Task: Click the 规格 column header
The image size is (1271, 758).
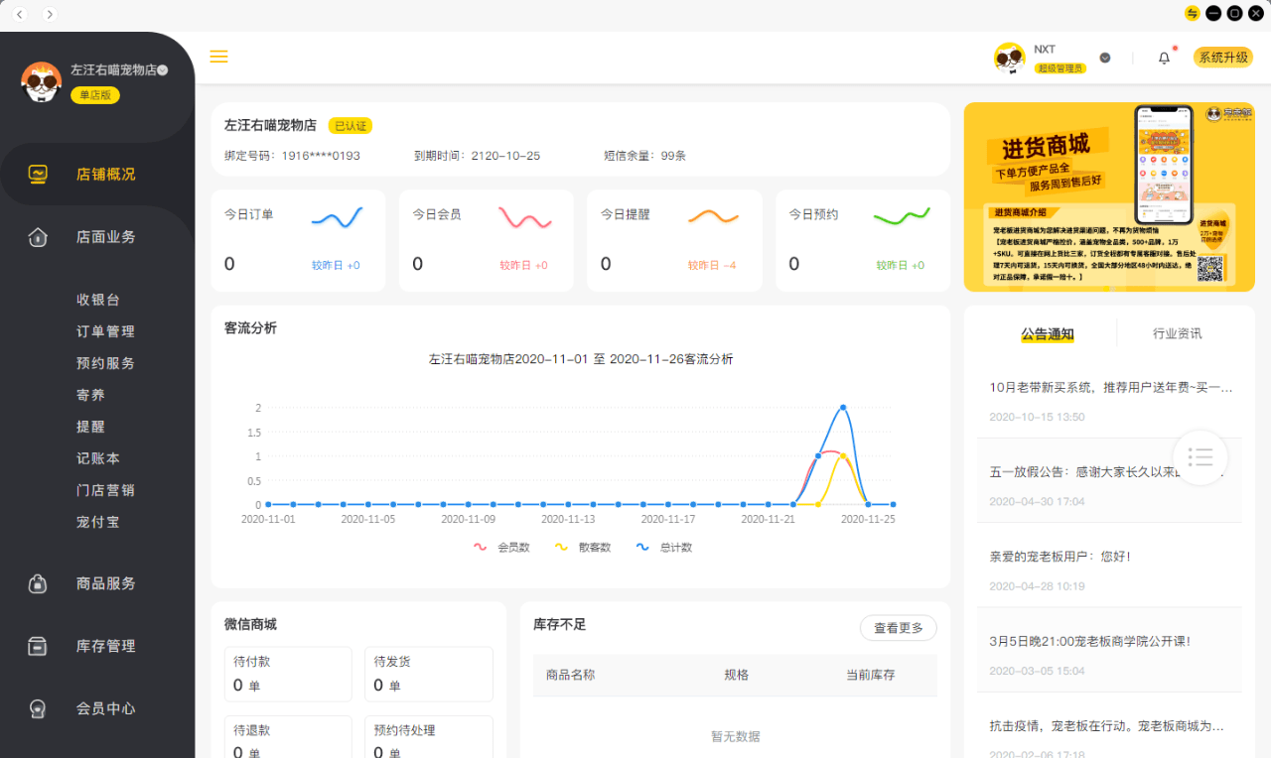Action: click(x=737, y=675)
